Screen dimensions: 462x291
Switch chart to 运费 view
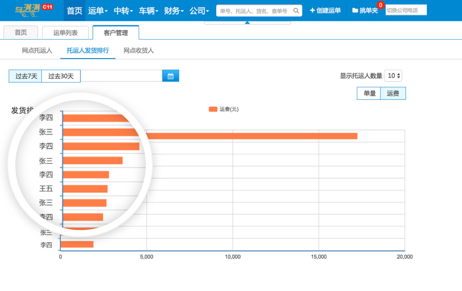coord(393,93)
